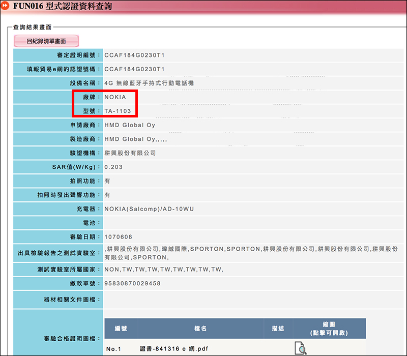This screenshot has height=356, width=407.
Task: Click the 有 value in 拍照功能 row
Action: click(x=107, y=181)
